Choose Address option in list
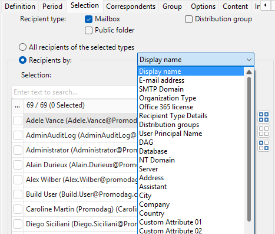The image size is (275, 234). coord(191,178)
